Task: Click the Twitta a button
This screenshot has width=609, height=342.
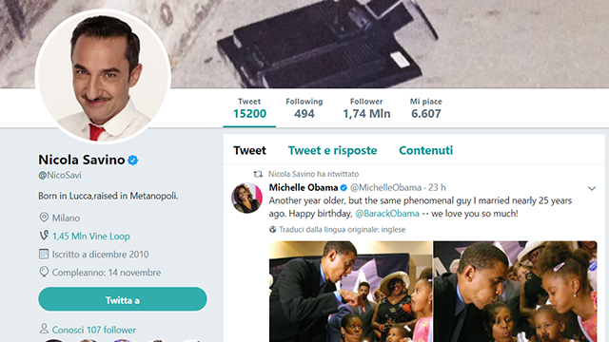Action: click(123, 299)
